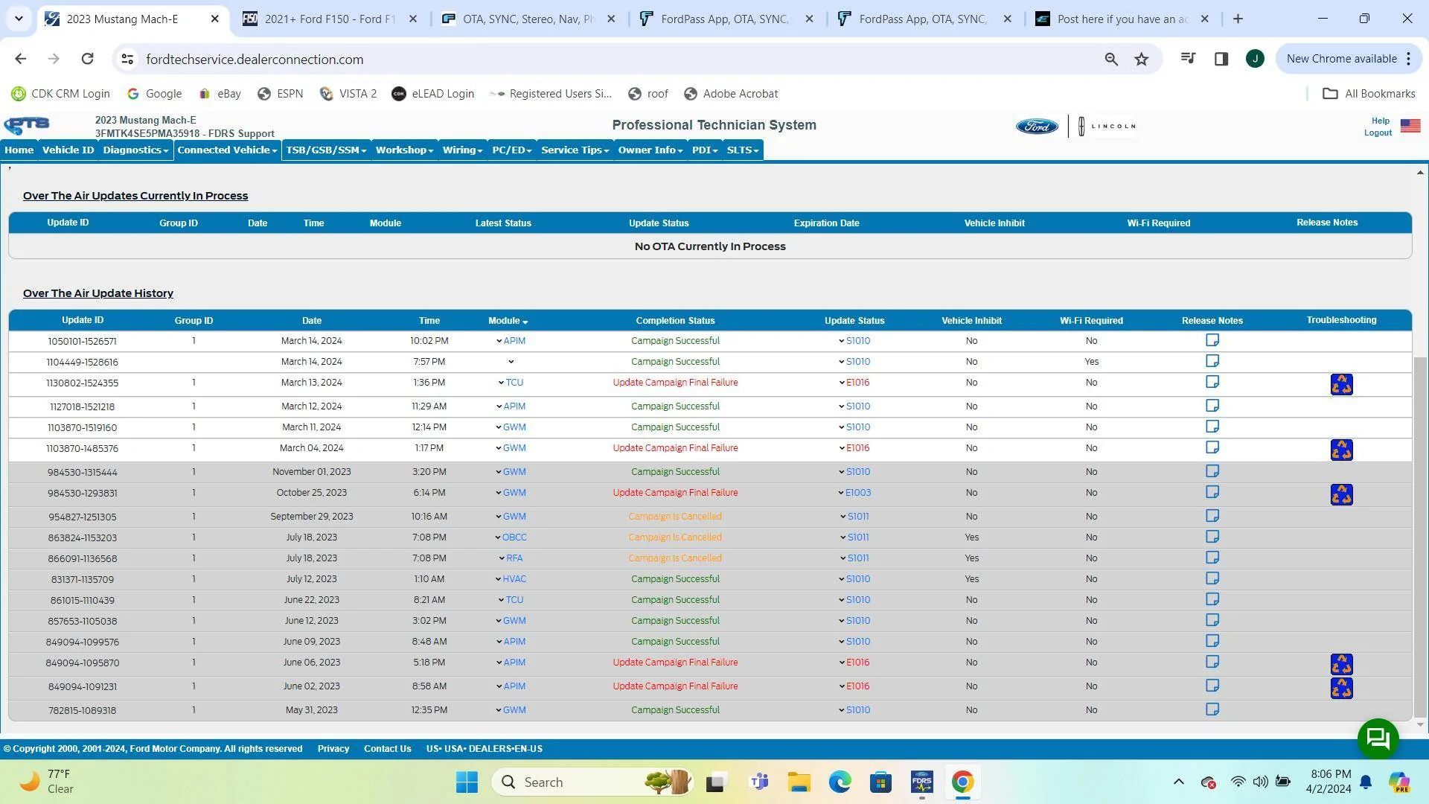Click the RFA module link

coord(514,558)
